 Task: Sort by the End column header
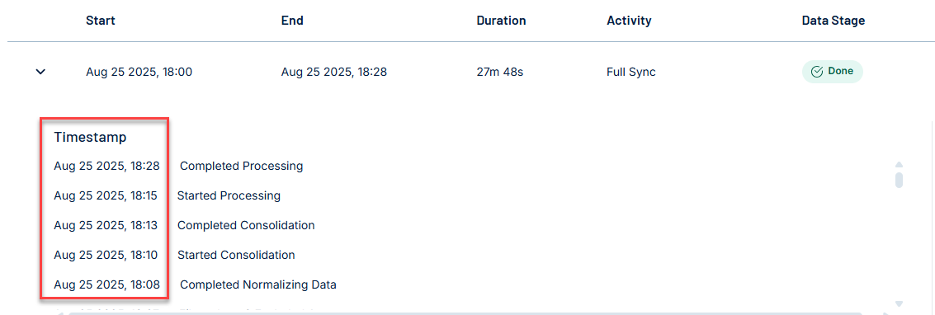(x=292, y=21)
